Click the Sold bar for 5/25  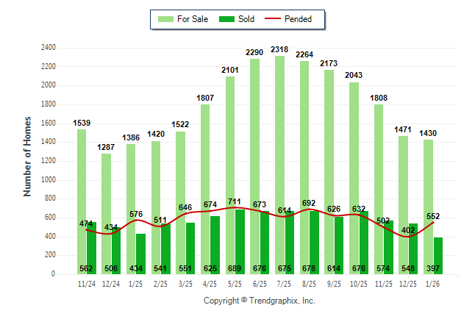(x=240, y=235)
